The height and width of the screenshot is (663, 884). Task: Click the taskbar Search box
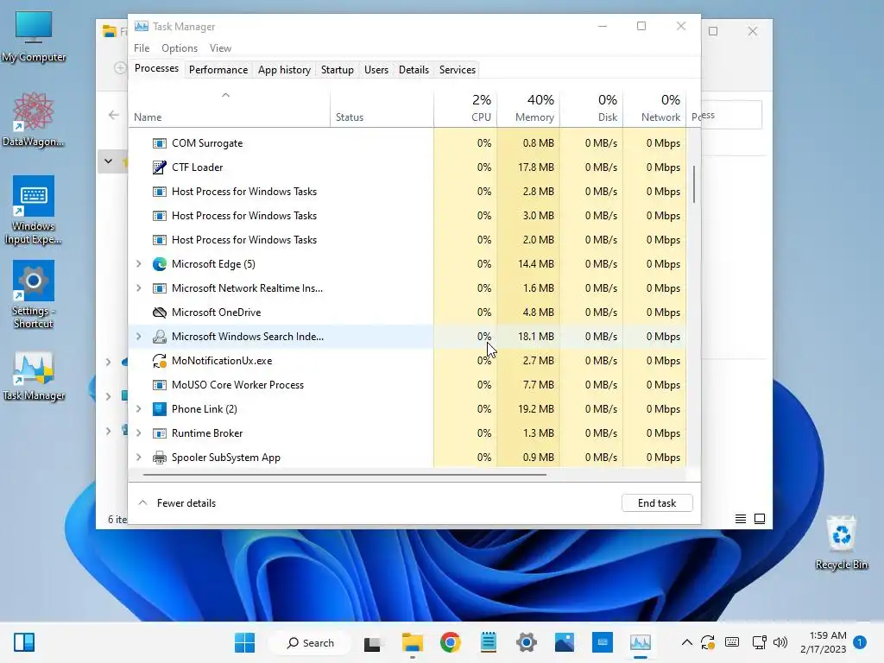(x=310, y=642)
